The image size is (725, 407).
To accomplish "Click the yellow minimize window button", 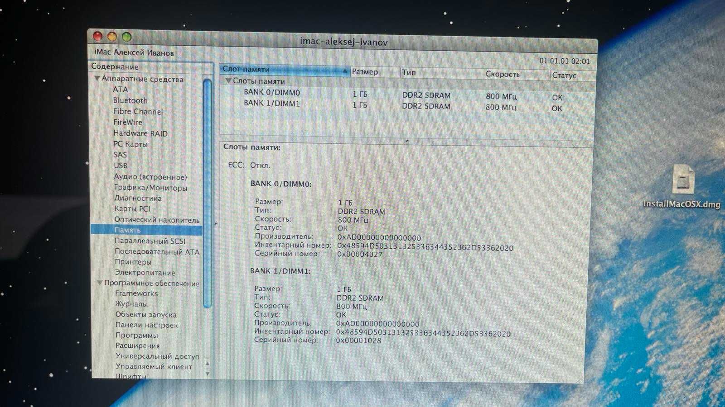I will [x=112, y=37].
